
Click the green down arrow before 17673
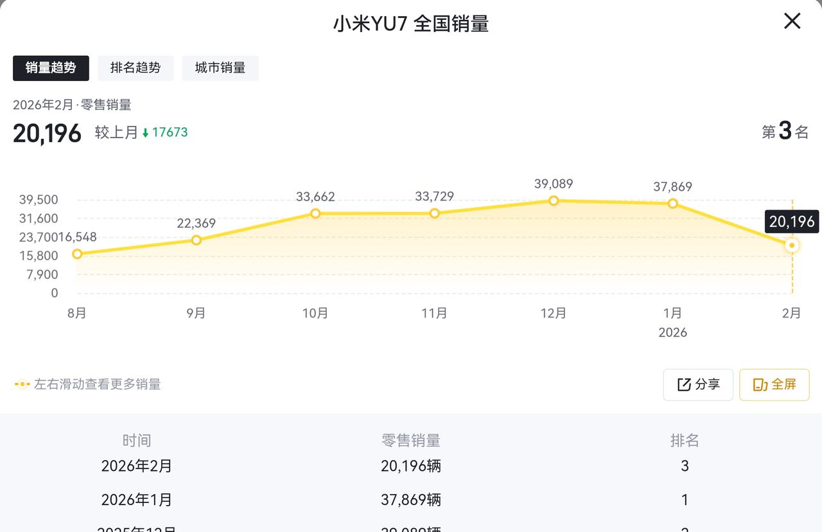146,133
